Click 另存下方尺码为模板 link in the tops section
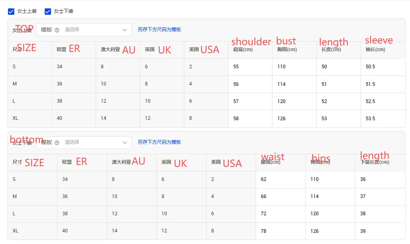410x244 pixels. (x=159, y=30)
